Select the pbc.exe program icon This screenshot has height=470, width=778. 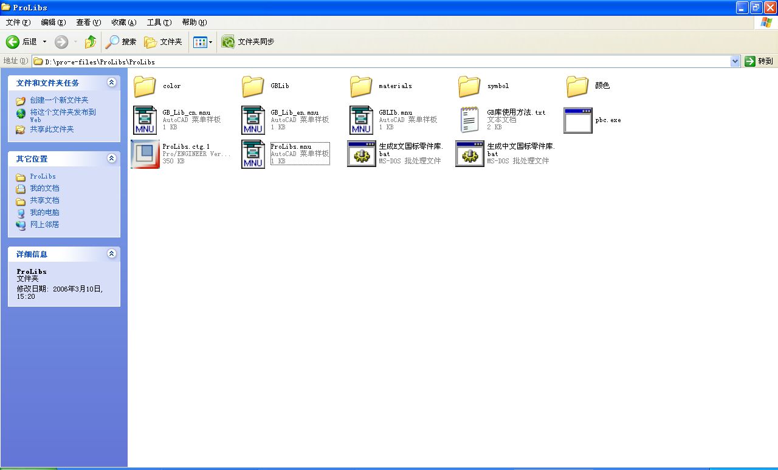pyautogui.click(x=578, y=120)
